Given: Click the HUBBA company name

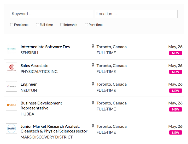Looking at the screenshot, I should (x=27, y=114).
